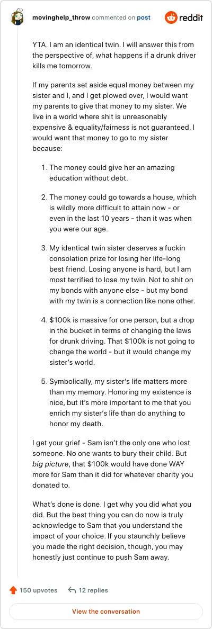The width and height of the screenshot is (212, 629).
Task: Click the orange upvote arrow icon
Action: [13, 590]
